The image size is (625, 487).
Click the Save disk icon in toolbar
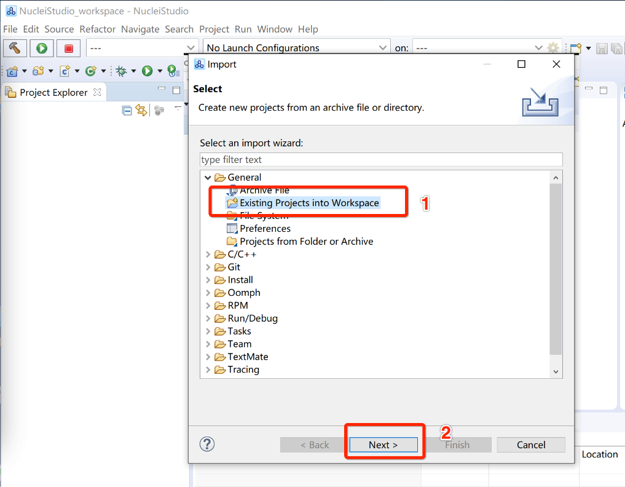[602, 48]
